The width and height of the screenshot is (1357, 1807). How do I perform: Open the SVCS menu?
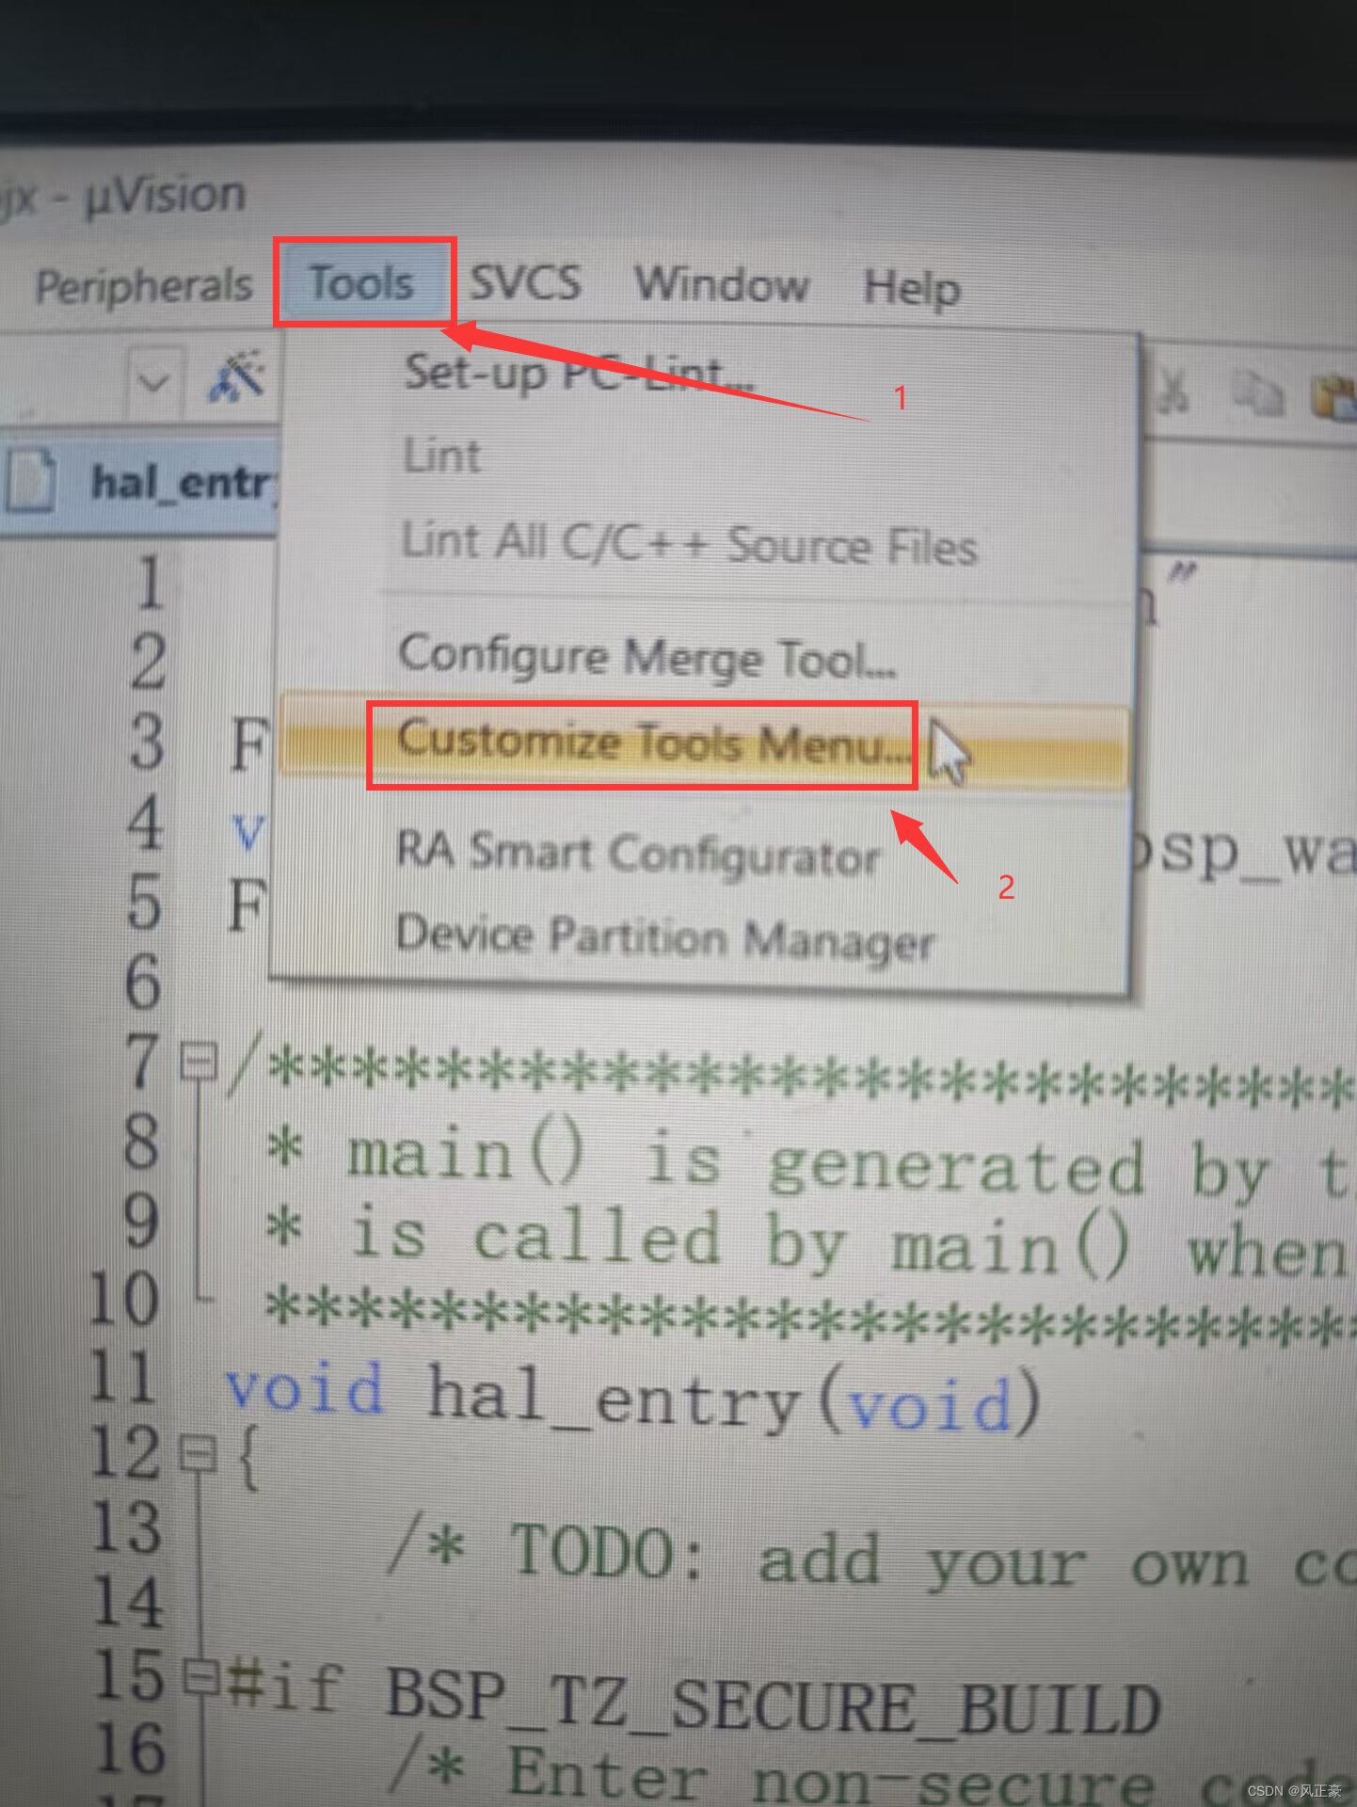(x=525, y=282)
